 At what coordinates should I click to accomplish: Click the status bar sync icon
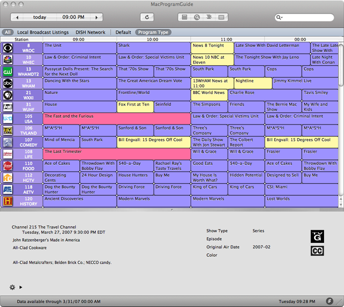coord(329,301)
